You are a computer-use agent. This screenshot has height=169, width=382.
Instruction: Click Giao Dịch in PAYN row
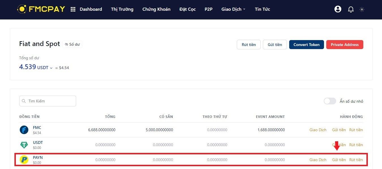point(318,160)
